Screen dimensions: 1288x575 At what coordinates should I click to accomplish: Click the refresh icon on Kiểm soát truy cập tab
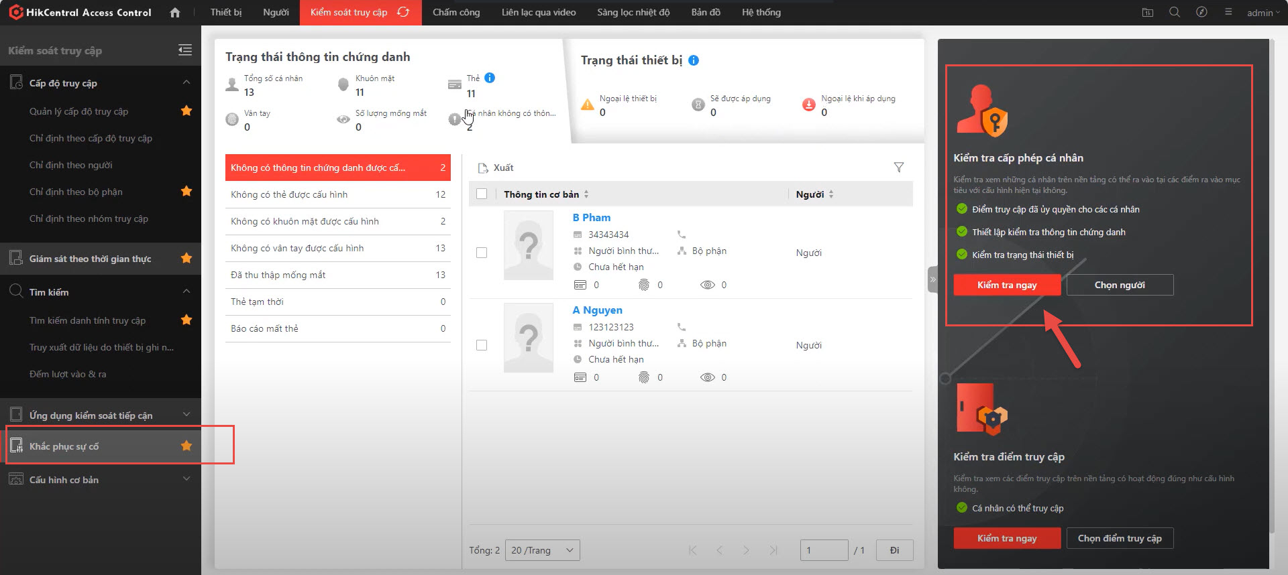pos(403,12)
